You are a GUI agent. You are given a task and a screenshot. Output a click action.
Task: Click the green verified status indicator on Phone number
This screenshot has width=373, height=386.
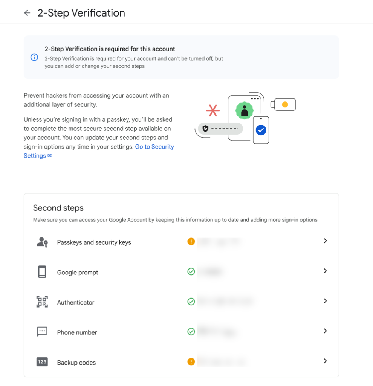click(191, 332)
